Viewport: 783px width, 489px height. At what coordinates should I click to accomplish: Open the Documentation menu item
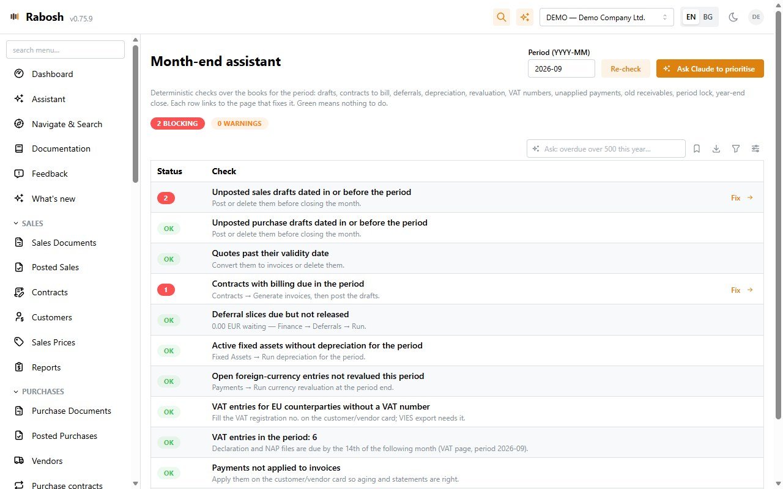click(x=65, y=149)
